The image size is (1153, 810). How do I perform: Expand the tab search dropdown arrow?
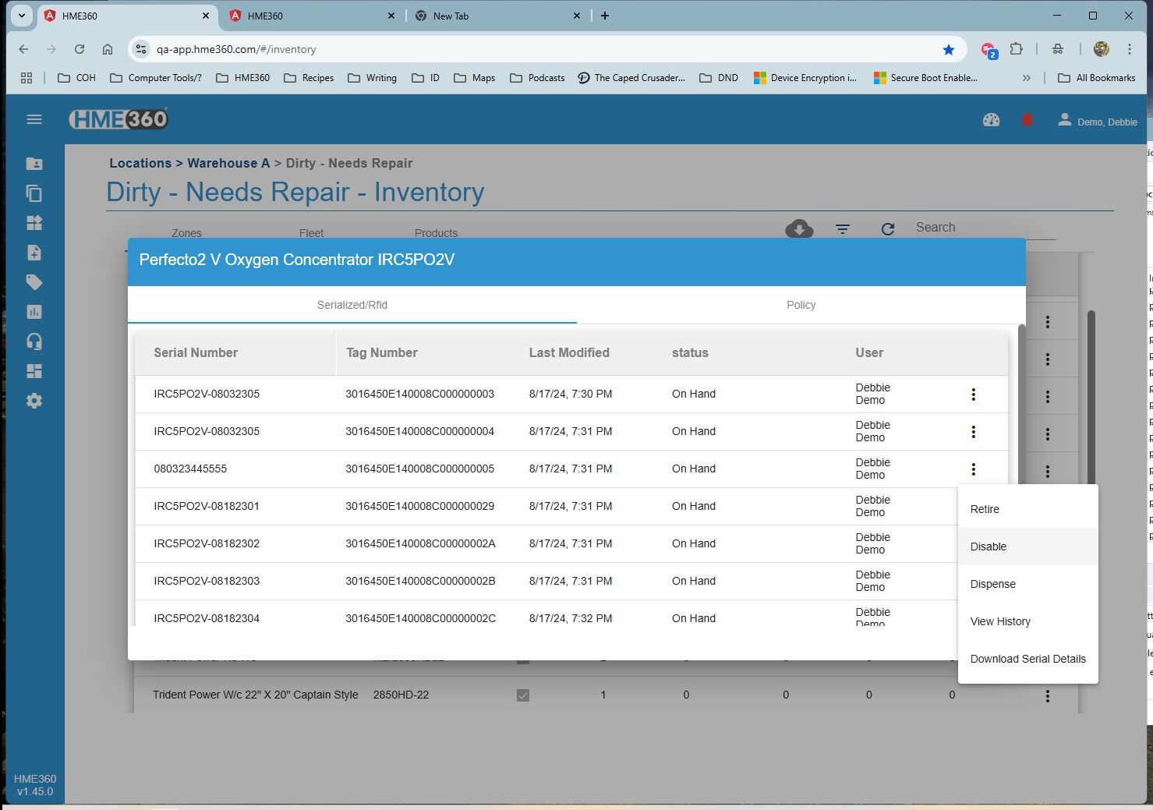point(22,16)
